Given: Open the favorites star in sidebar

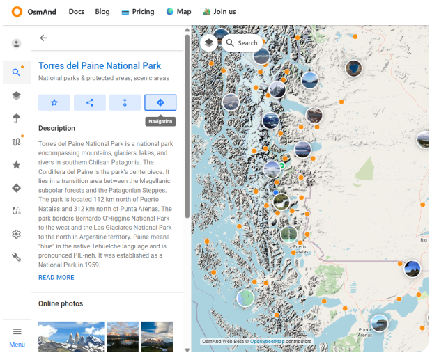Looking at the screenshot, I should [x=17, y=165].
